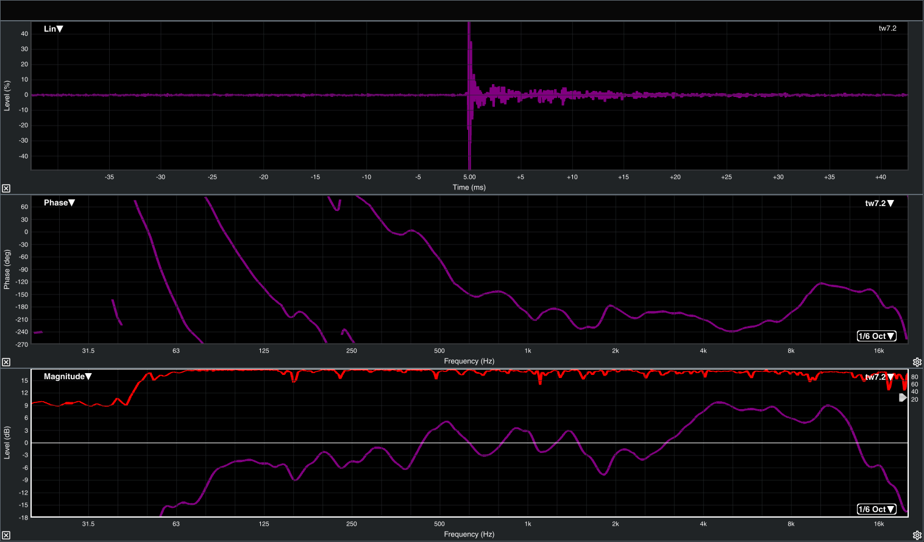Click the Level (%) axis label

point(7,96)
